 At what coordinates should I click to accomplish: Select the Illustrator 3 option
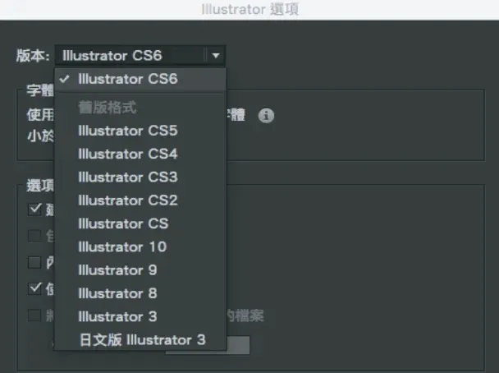point(117,316)
